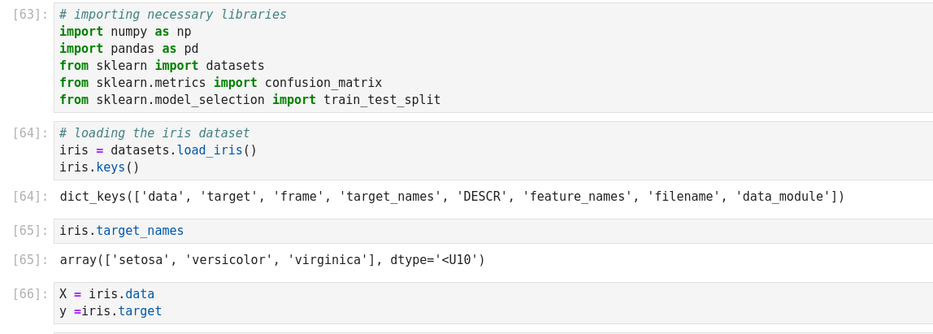Click the 'from sklearn import datasets' line
Image resolution: width=933 pixels, height=334 pixels.
pyautogui.click(x=162, y=66)
